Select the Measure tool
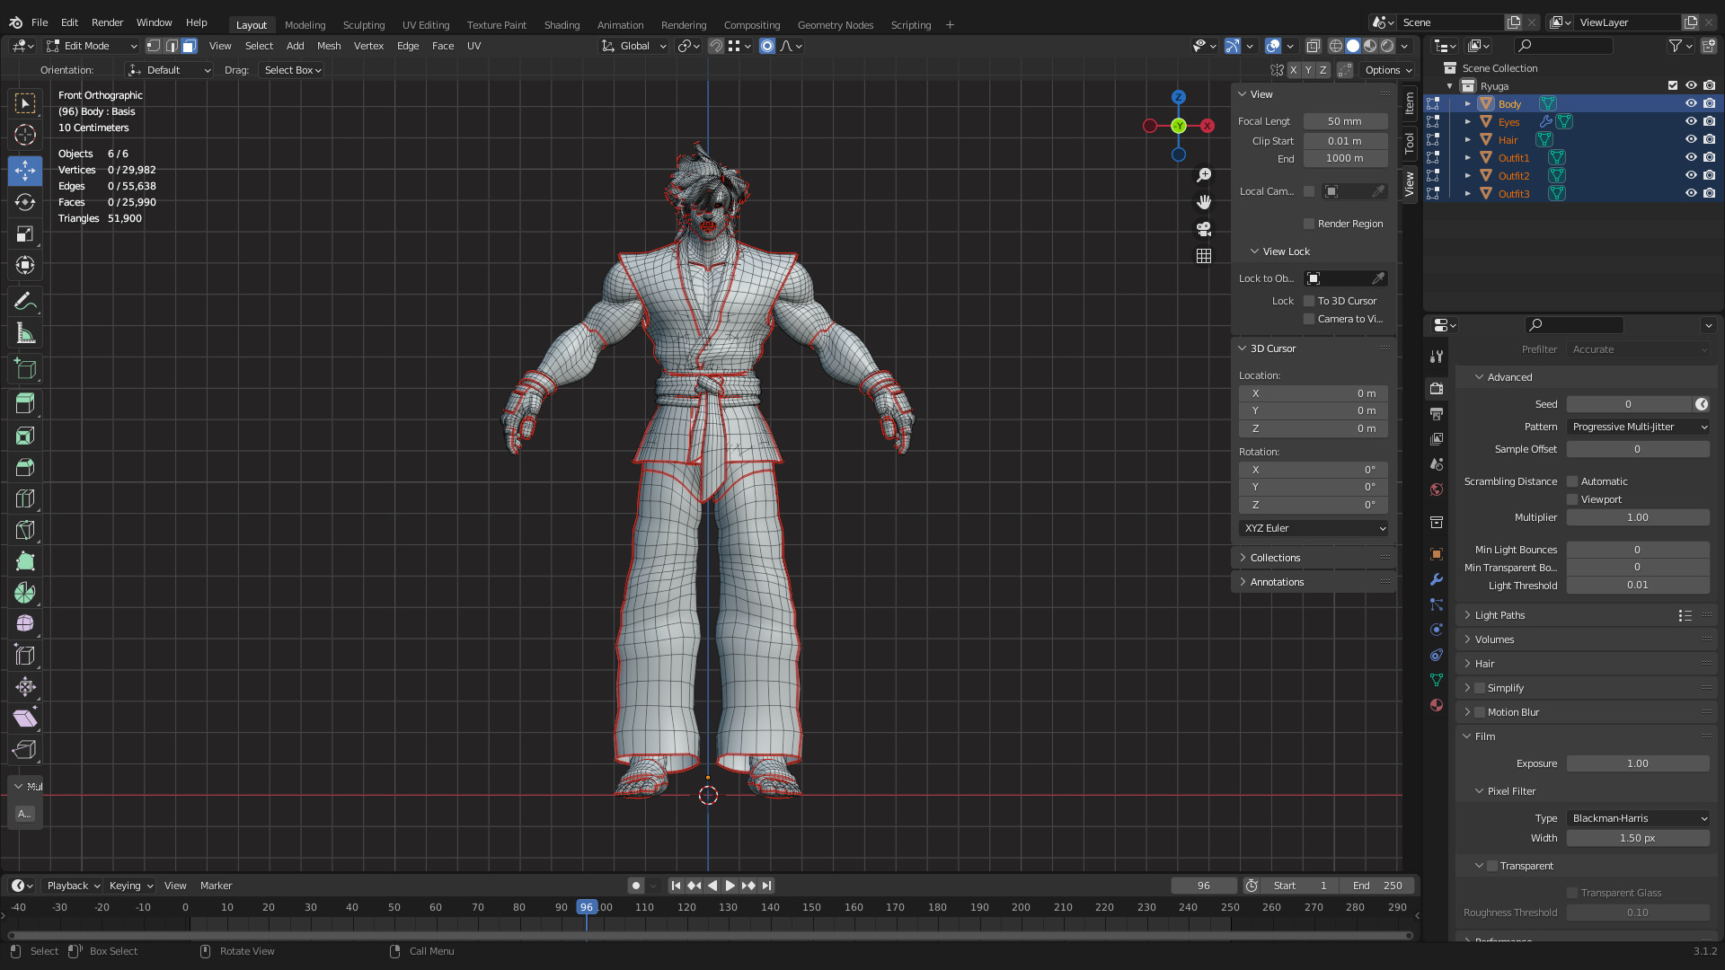Viewport: 1725px width, 970px height. (25, 334)
